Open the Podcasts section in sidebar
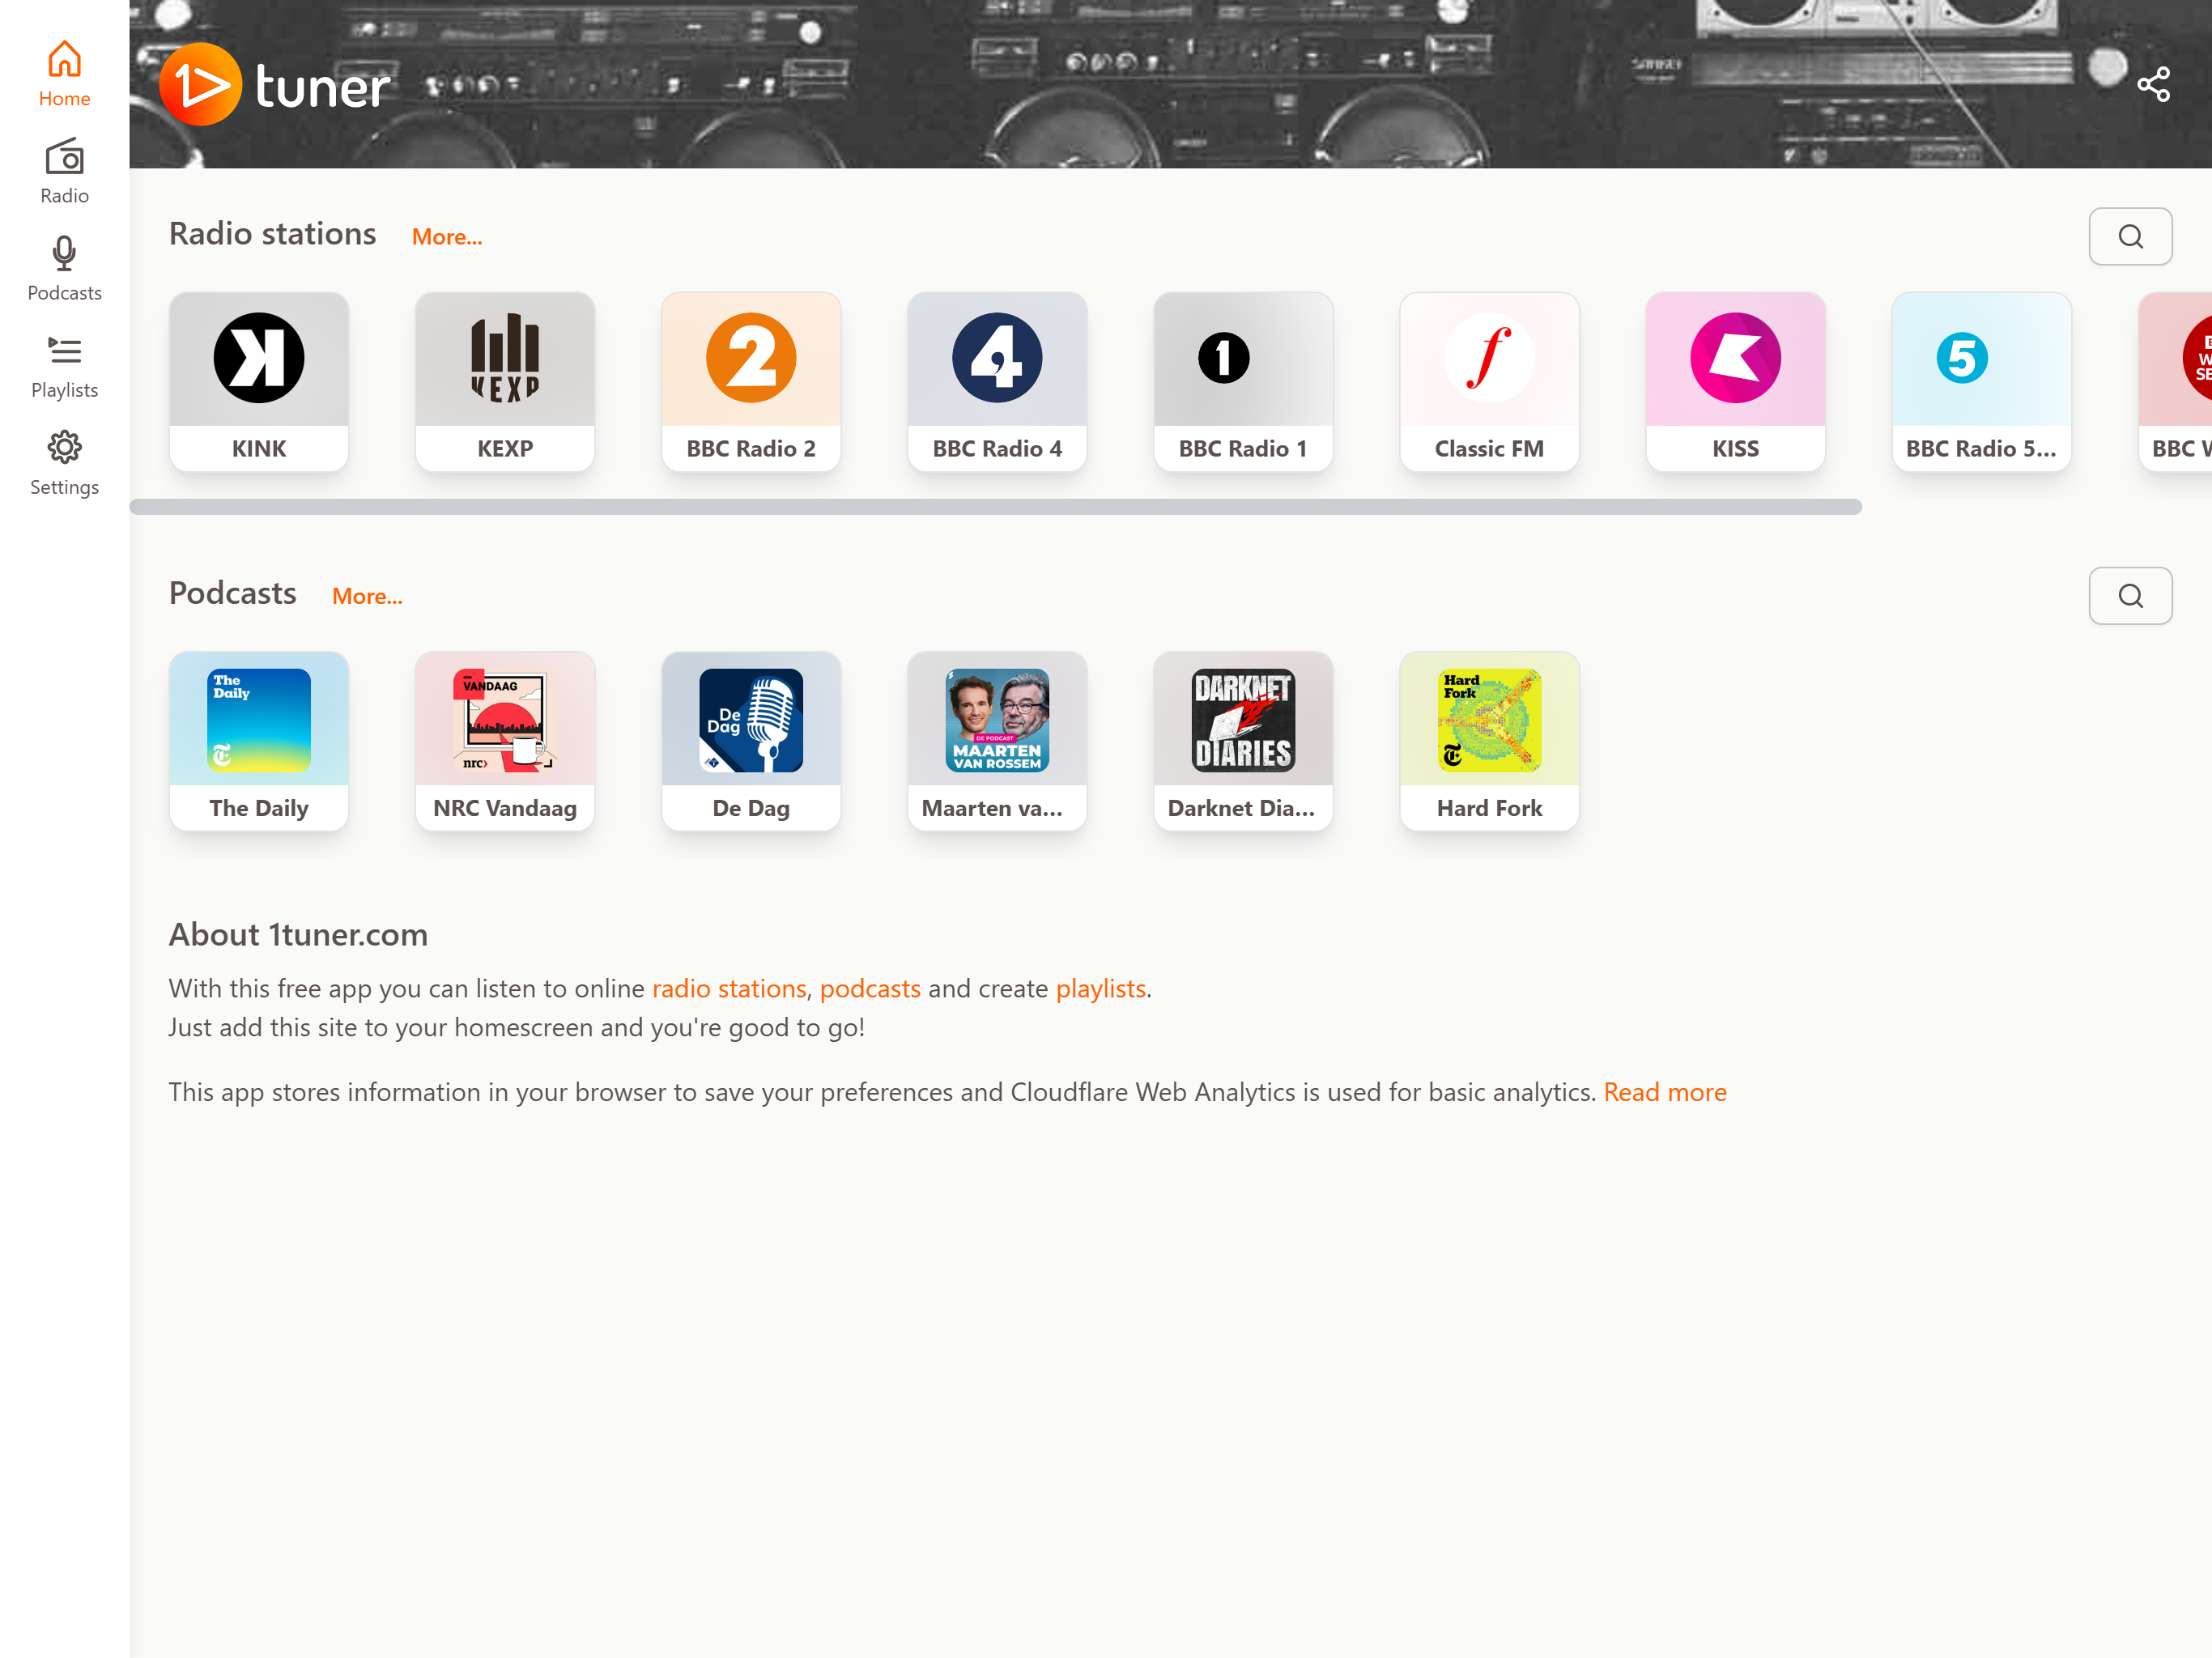This screenshot has height=1658, width=2212. pos(64,268)
